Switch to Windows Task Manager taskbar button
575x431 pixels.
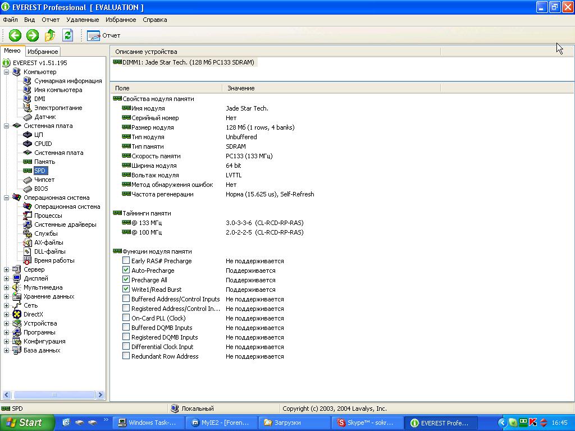[x=148, y=423]
